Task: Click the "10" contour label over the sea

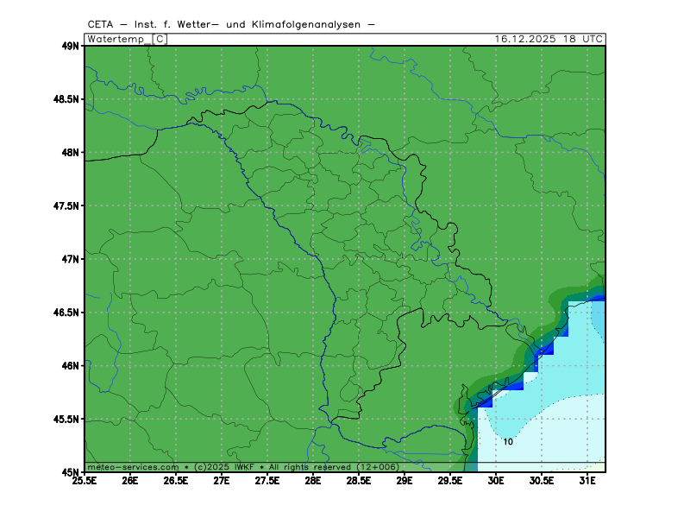Action: click(508, 441)
